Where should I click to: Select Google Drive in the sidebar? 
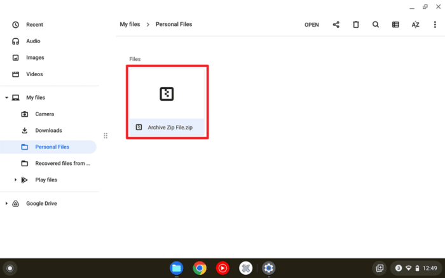click(x=41, y=204)
